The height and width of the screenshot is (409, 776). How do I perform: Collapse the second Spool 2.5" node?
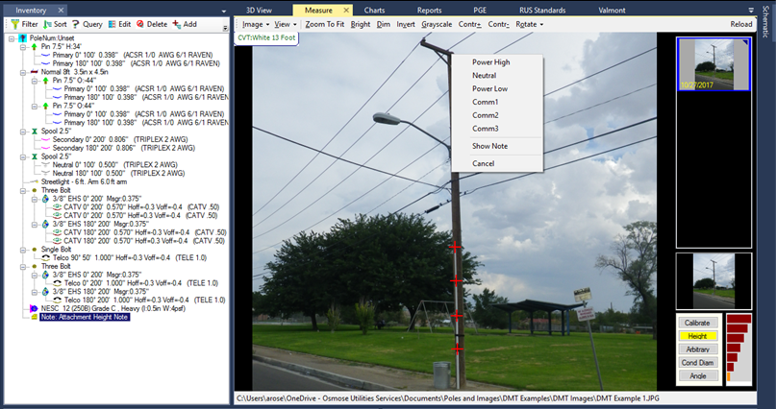click(23, 156)
